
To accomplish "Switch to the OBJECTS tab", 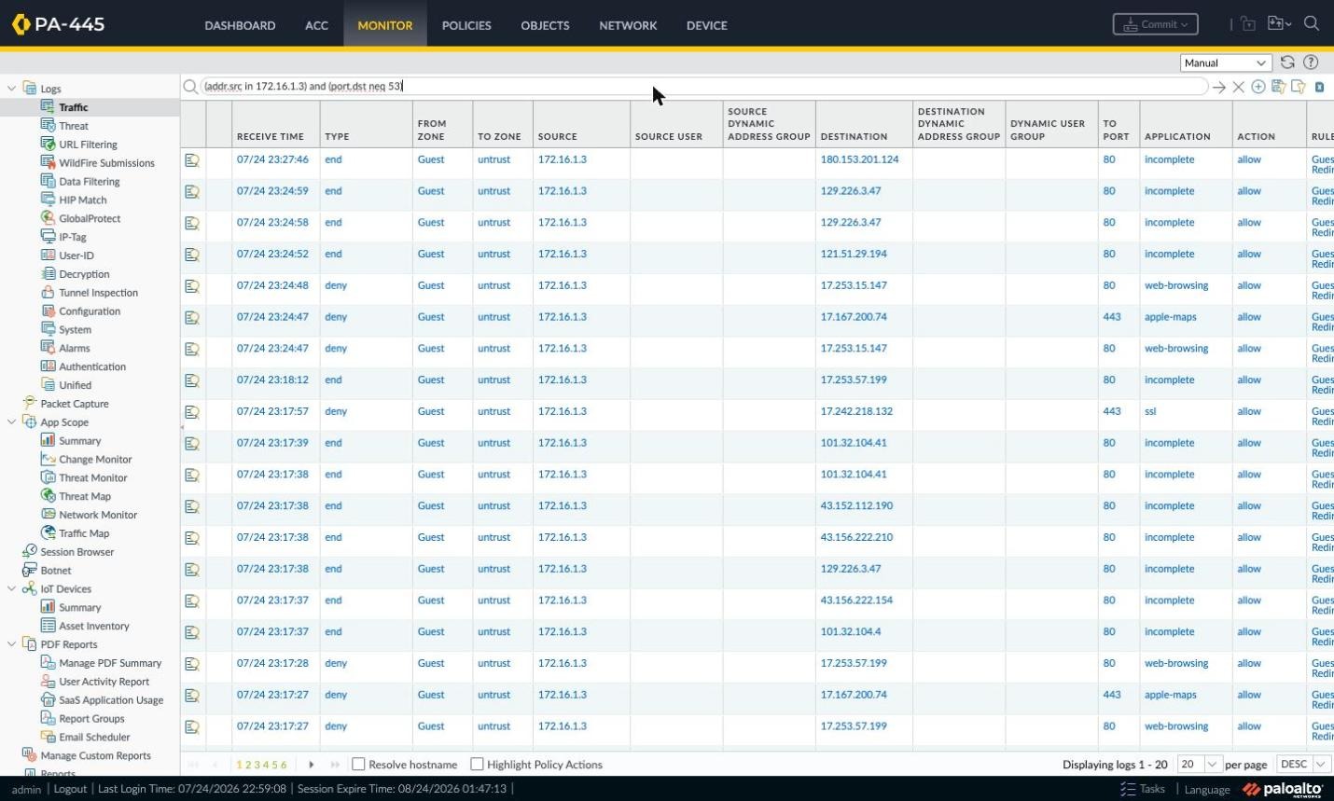I will [545, 25].
